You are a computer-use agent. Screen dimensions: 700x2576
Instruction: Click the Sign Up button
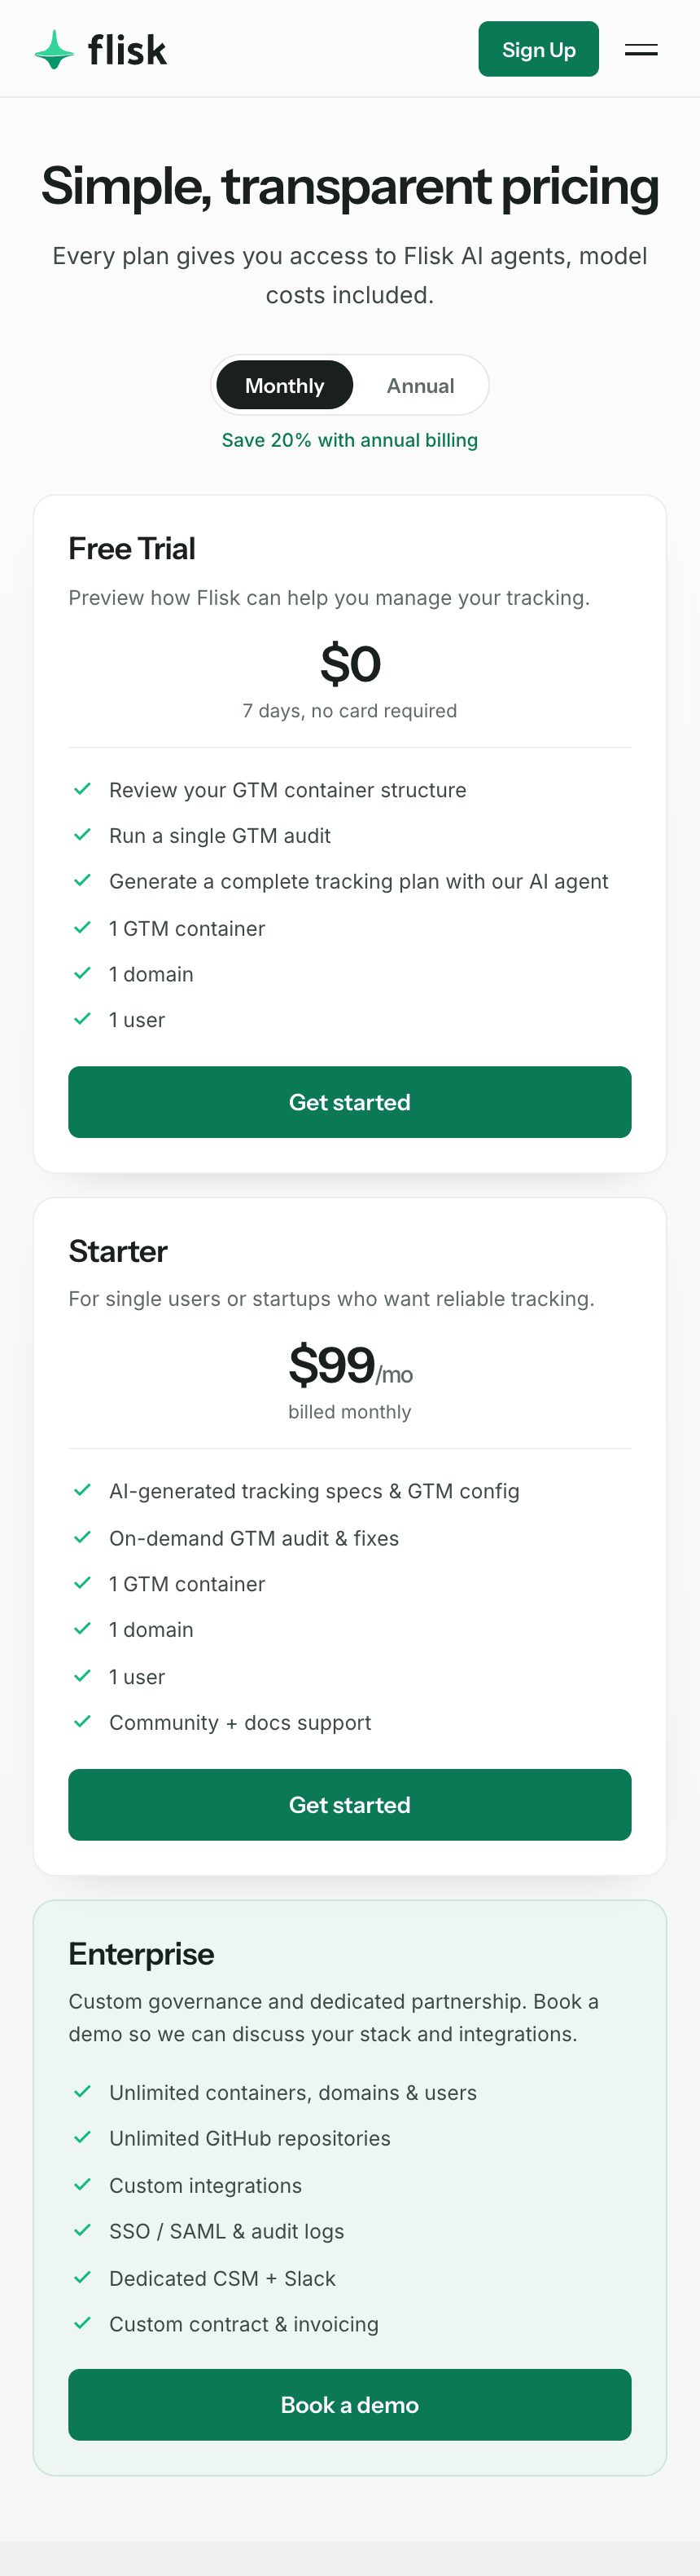pyautogui.click(x=538, y=49)
